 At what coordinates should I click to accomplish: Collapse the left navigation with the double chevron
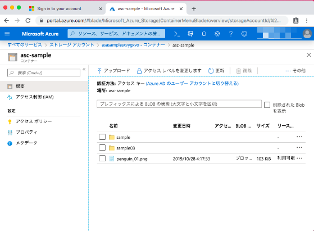[x=84, y=69]
